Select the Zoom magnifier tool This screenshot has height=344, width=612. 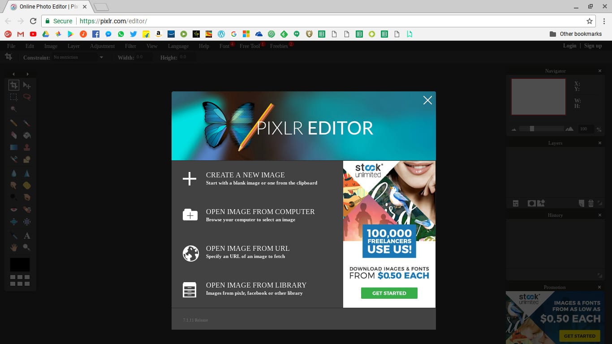point(27,247)
